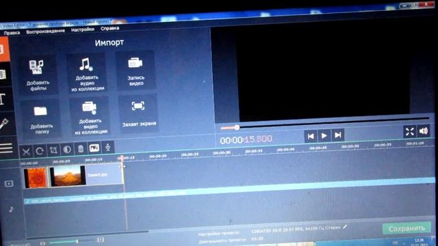Open color adjustments half-circle tool
Screen dimensions: 438x246
[67, 149]
